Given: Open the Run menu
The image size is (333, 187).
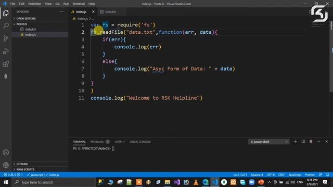Looking at the screenshot, I should point(66,4).
